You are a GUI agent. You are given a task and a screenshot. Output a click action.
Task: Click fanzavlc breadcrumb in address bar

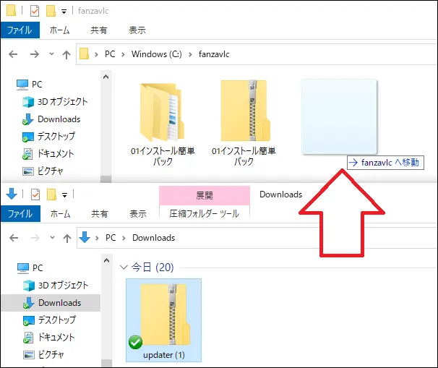coord(214,54)
